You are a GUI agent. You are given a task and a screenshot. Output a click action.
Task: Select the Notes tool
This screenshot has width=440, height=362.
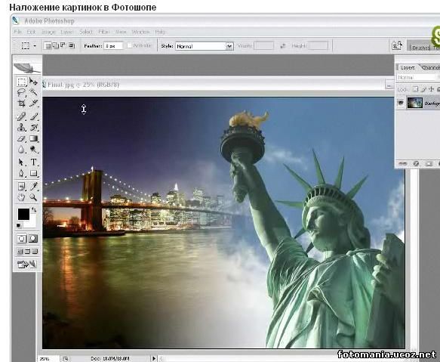coord(22,186)
